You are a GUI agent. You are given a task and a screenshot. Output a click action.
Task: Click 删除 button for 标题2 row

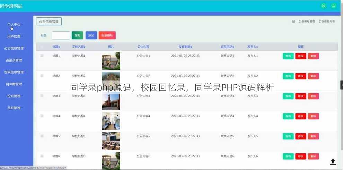click(x=314, y=76)
